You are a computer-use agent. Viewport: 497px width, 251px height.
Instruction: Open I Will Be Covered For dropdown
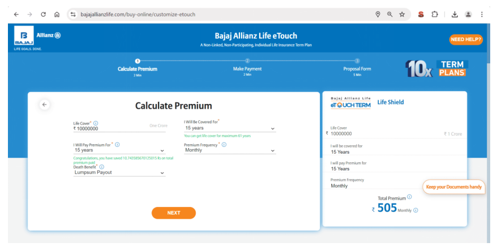tap(230, 128)
